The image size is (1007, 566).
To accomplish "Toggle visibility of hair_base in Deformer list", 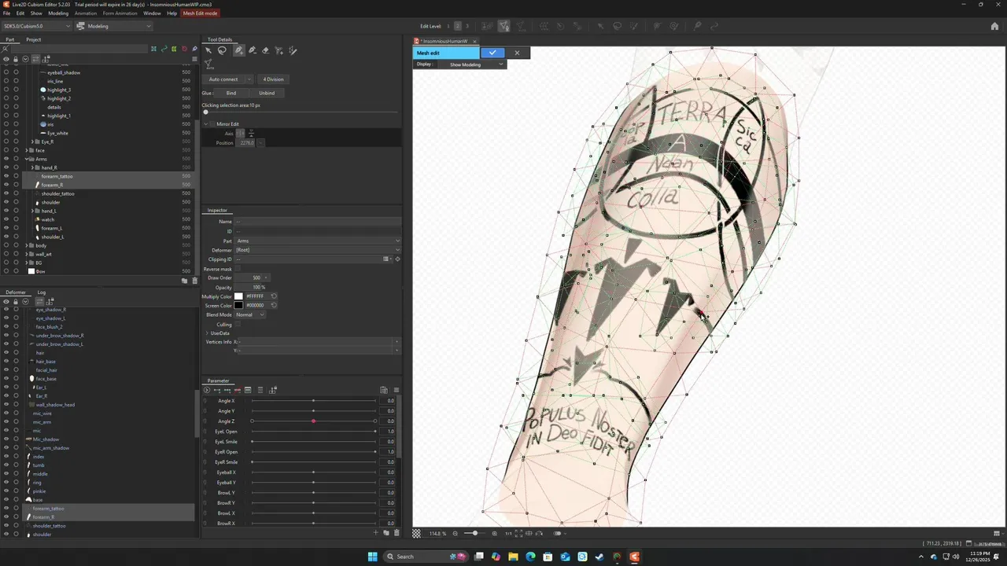I will tap(6, 362).
